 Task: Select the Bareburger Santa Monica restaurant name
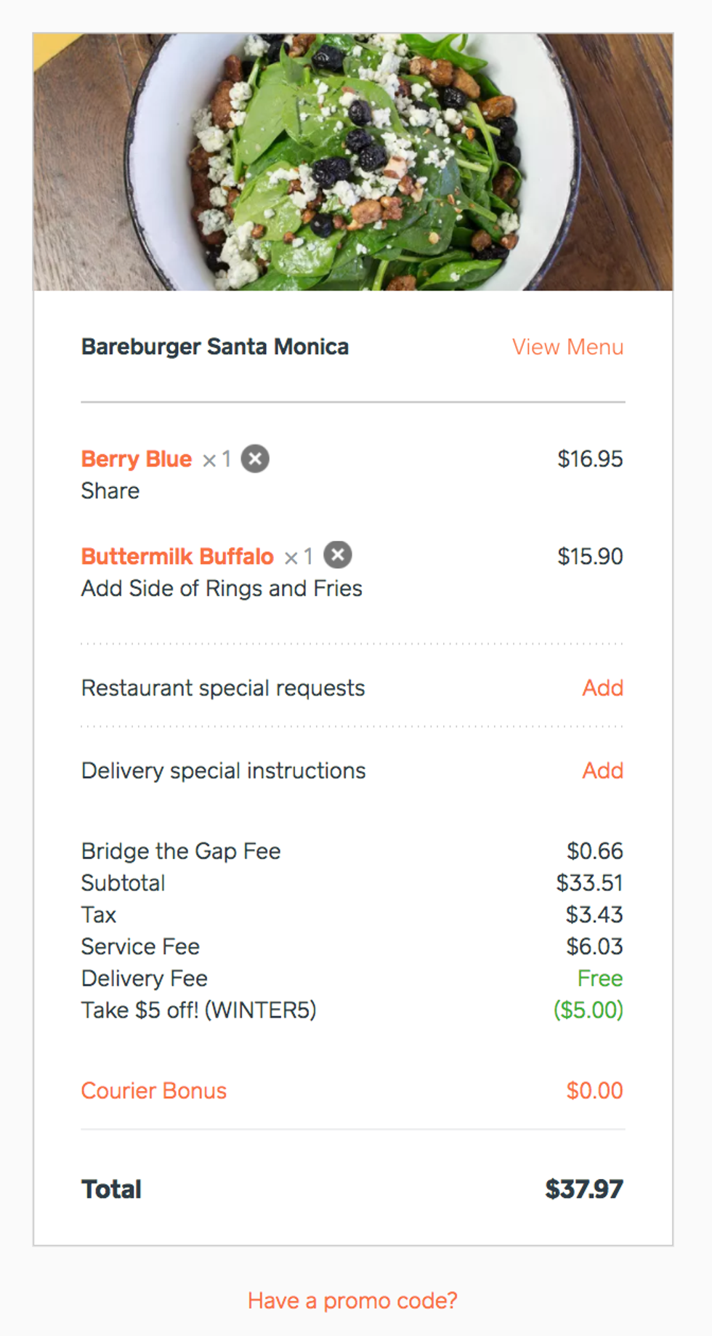tap(215, 347)
